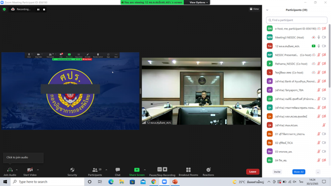331x186 pixels.
Task: Click the Invite button
Action: click(277, 172)
